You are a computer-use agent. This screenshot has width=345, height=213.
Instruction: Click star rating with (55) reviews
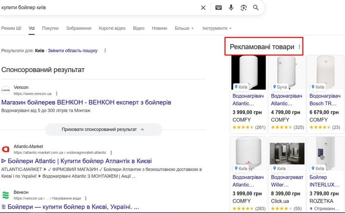(286, 208)
